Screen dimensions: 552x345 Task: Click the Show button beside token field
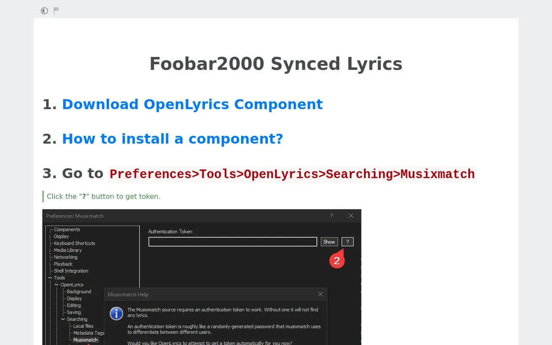tap(329, 242)
